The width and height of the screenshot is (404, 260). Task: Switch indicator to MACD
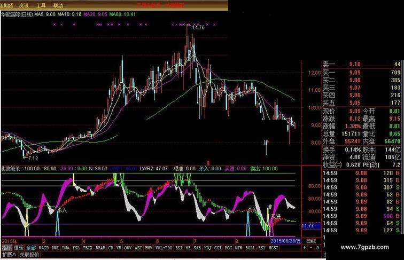coord(43,248)
